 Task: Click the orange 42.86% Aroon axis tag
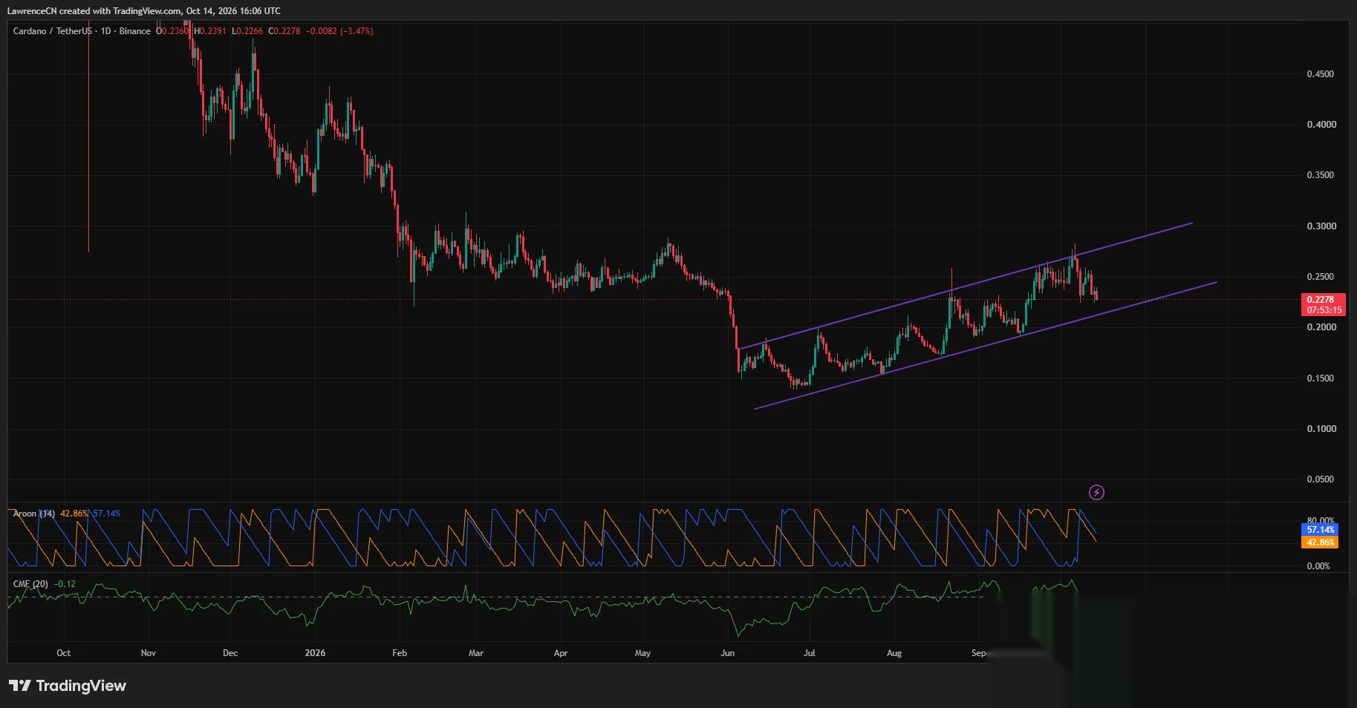(x=1321, y=543)
